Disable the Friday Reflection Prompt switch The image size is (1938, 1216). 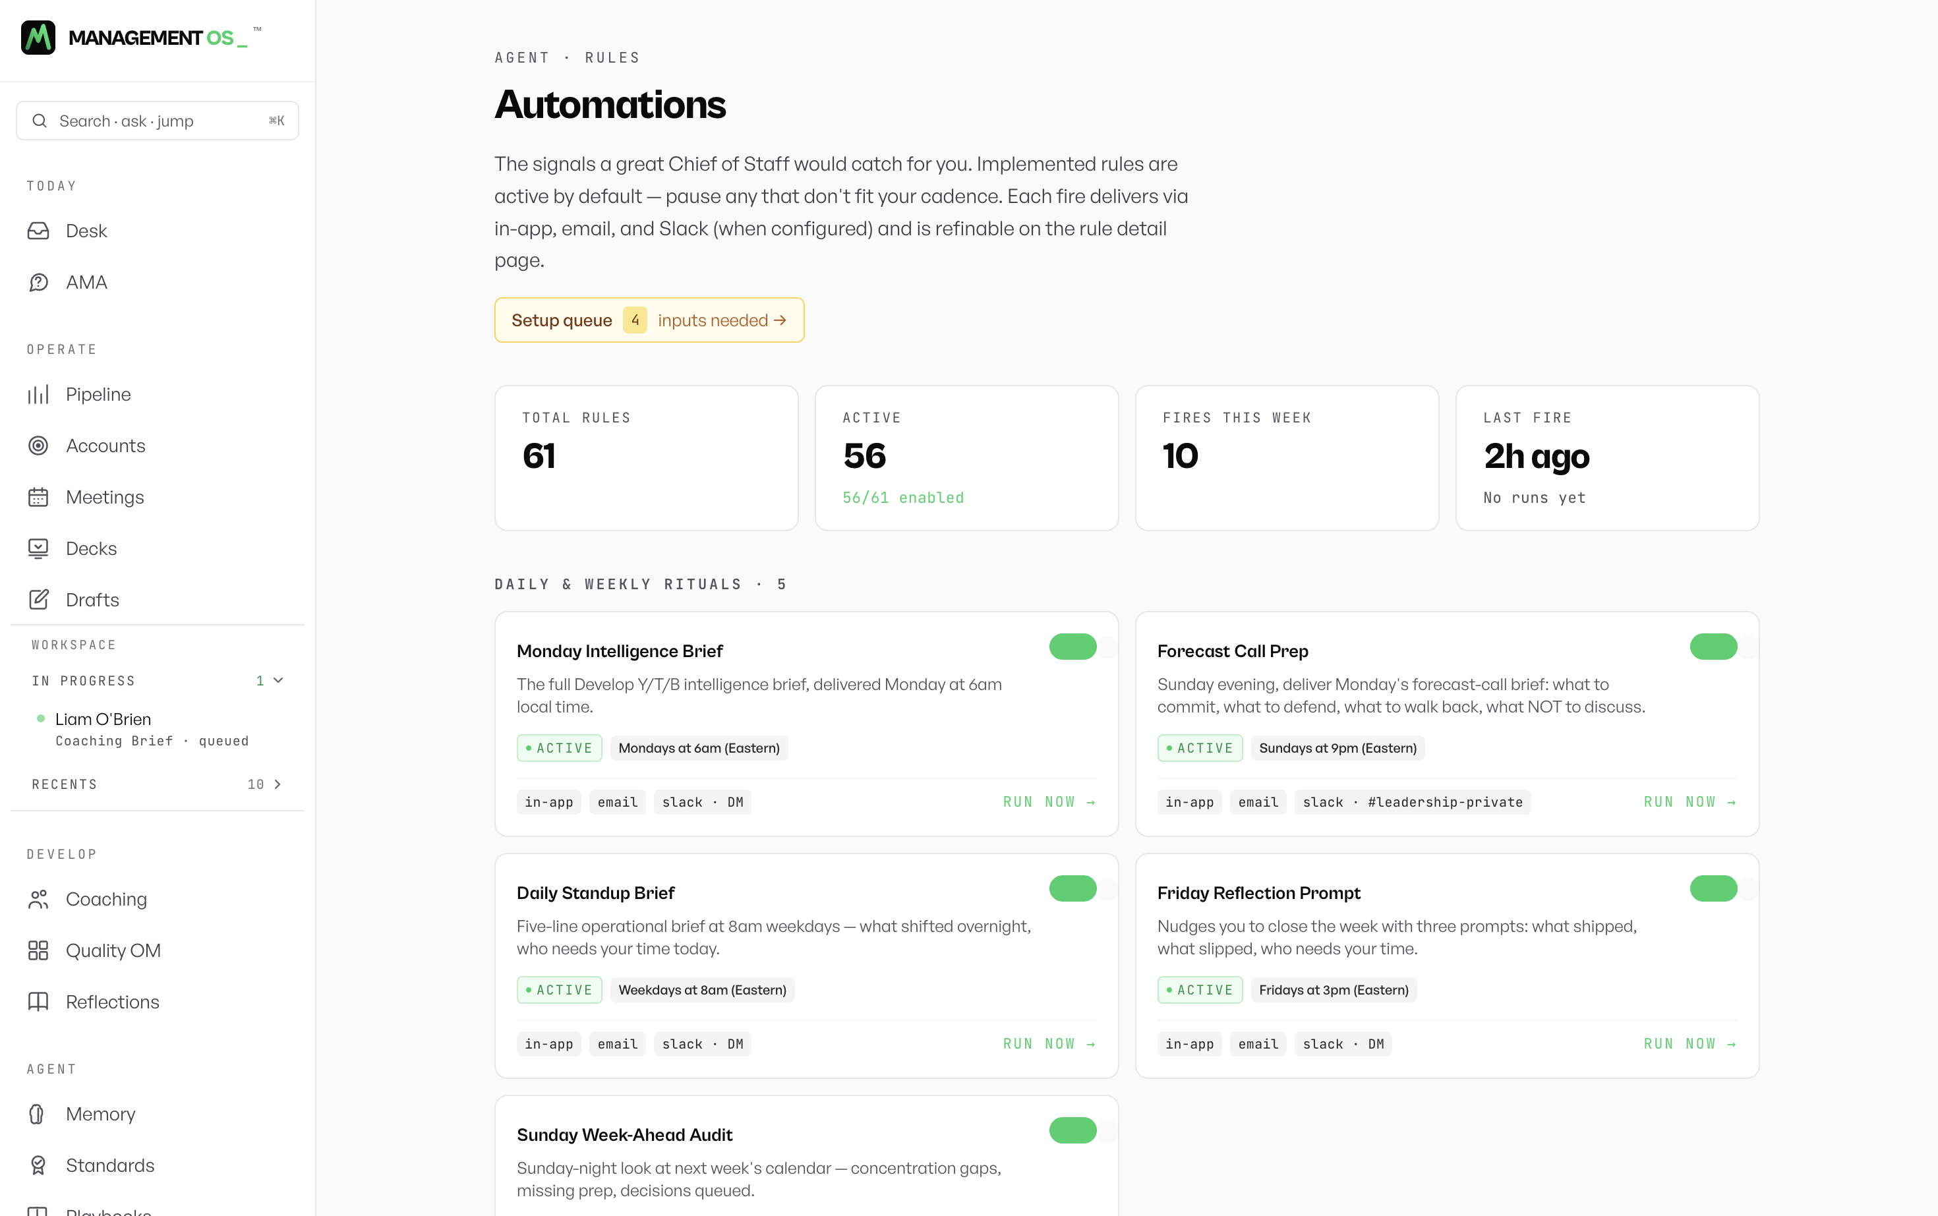pos(1714,888)
